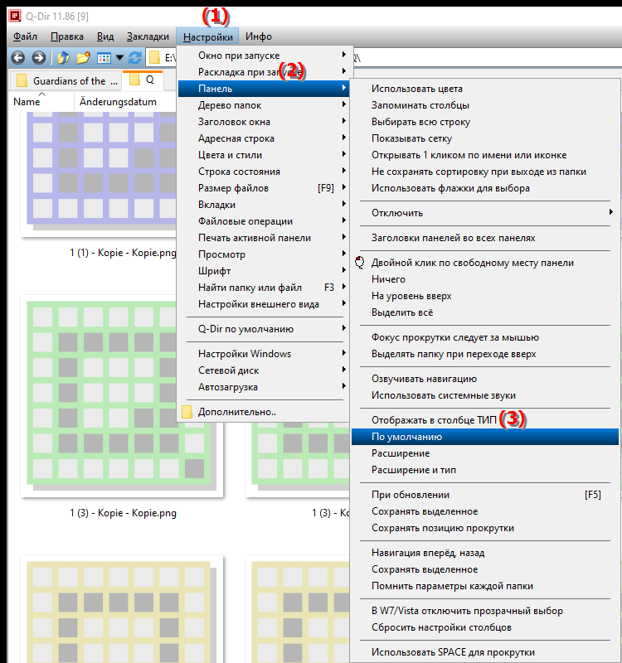Open the Вкладки submenu
Screen dimensions: 622x663
[264, 205]
